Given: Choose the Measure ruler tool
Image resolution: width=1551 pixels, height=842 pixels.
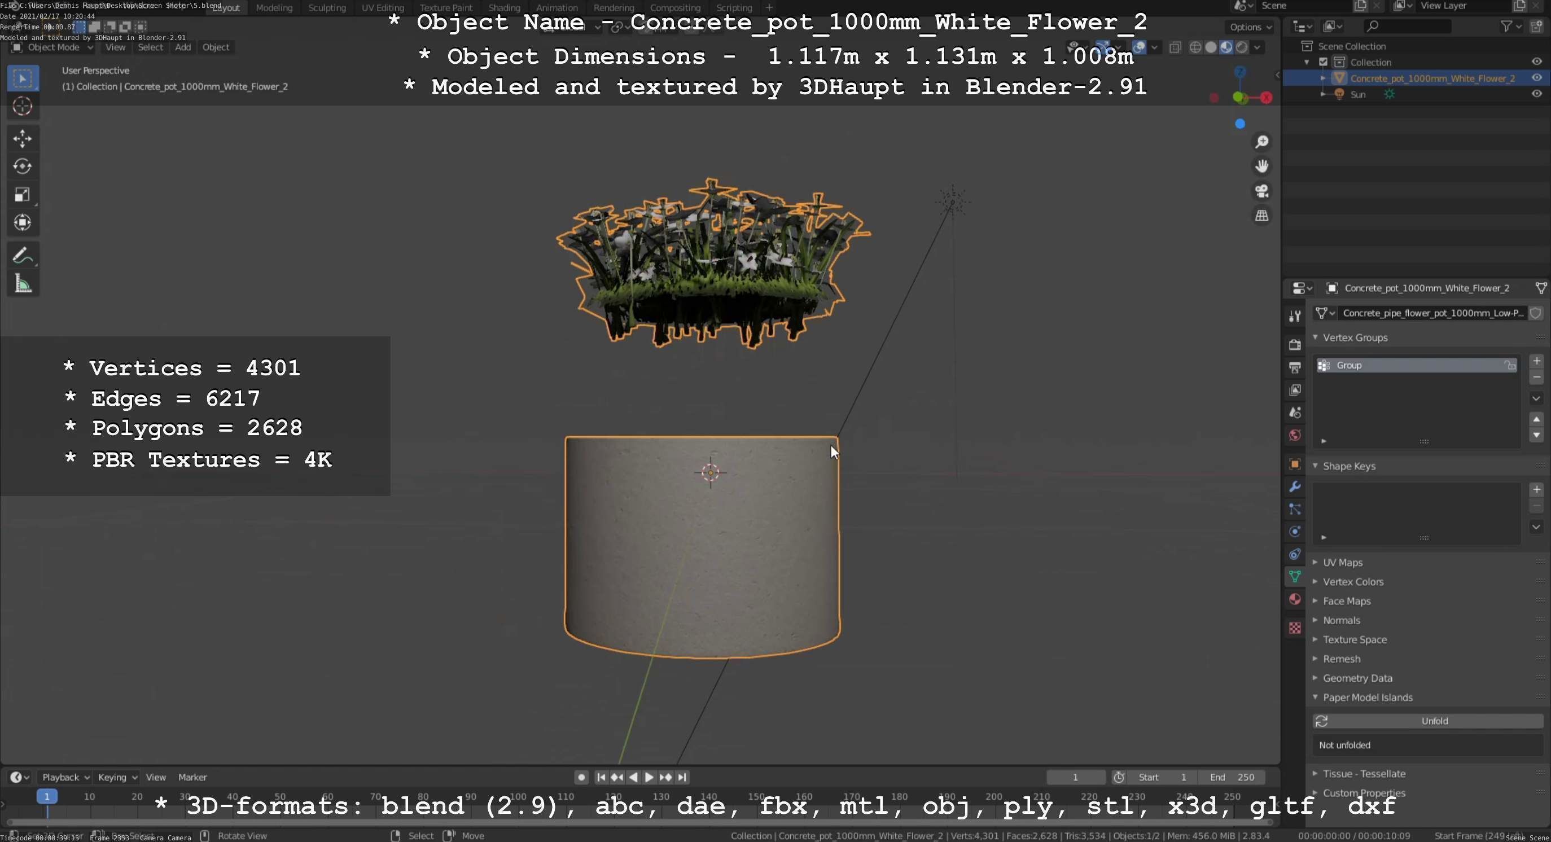Looking at the screenshot, I should tap(23, 283).
